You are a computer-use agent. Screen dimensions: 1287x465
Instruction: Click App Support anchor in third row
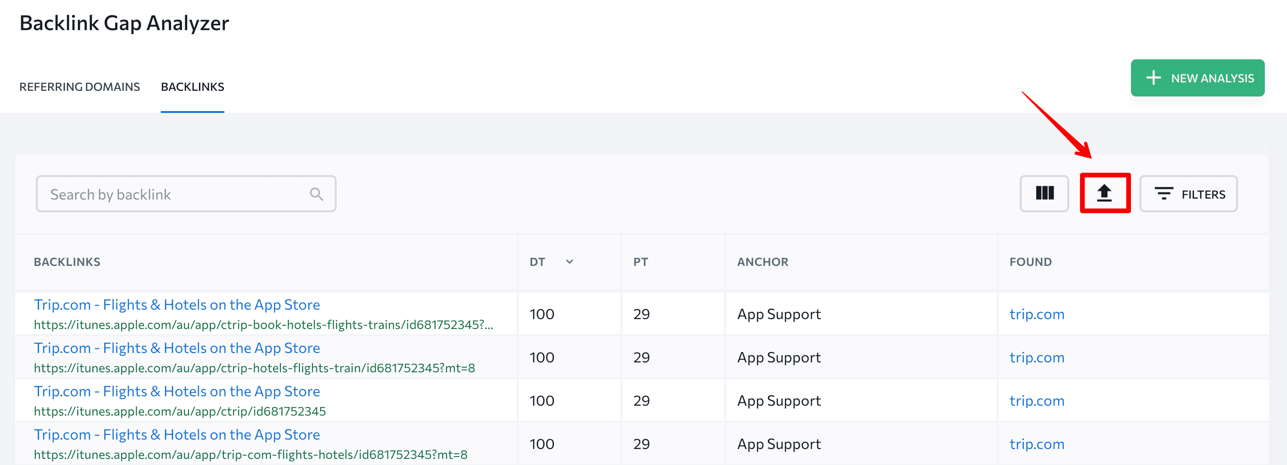tap(779, 401)
